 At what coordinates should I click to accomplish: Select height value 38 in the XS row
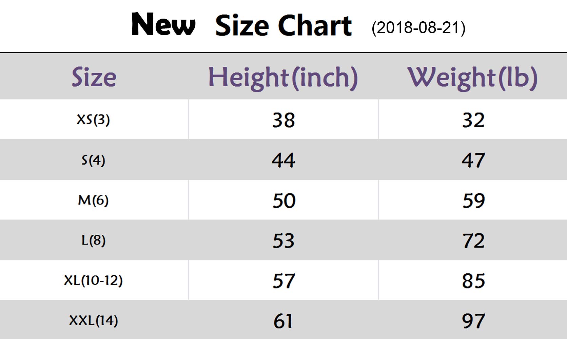[283, 120]
